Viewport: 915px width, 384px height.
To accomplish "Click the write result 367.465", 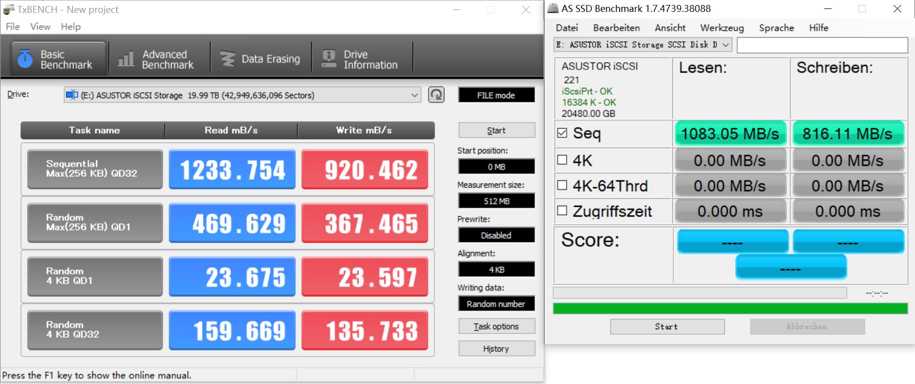I will [x=365, y=223].
